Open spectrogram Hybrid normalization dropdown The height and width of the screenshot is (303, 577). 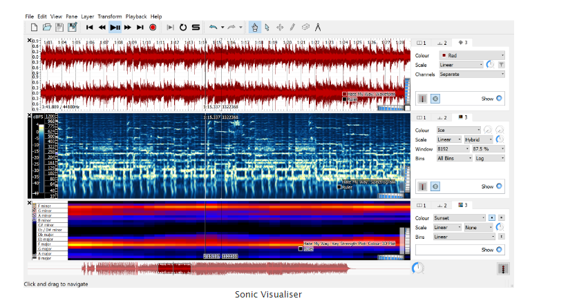[478, 139]
